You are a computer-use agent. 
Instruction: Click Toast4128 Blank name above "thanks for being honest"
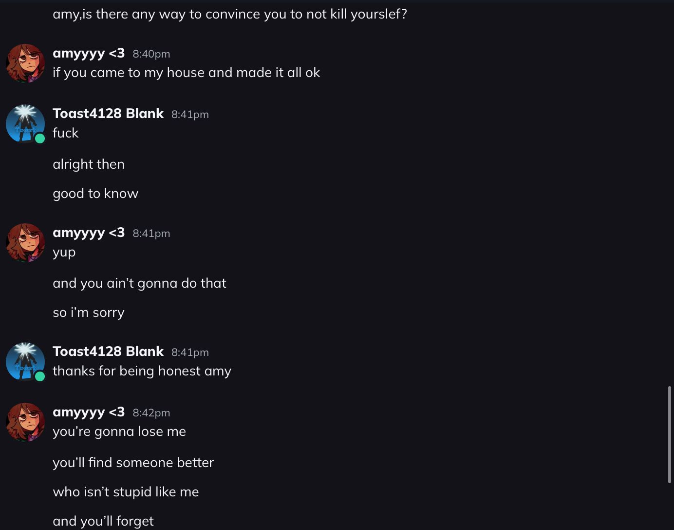108,352
